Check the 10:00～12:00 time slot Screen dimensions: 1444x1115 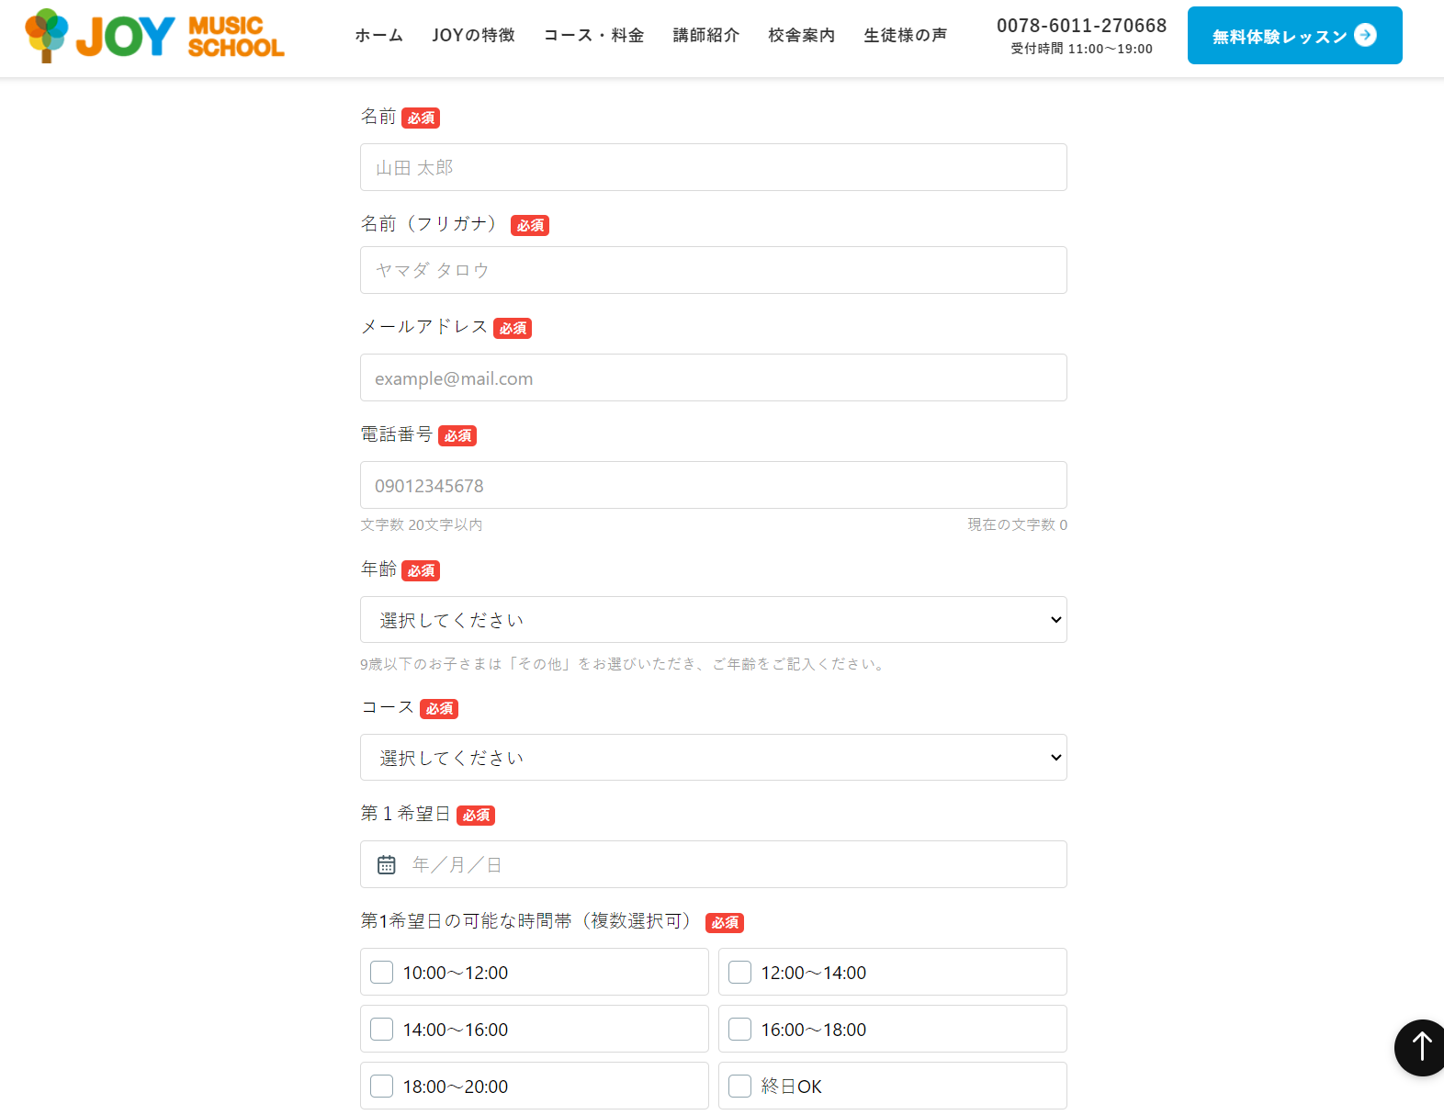point(382,973)
